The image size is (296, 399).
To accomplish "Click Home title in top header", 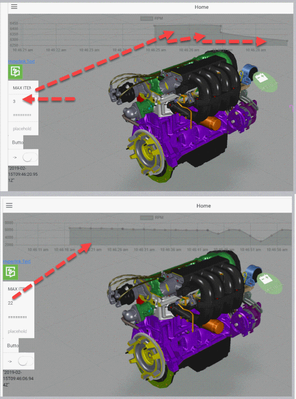I will click(x=201, y=7).
